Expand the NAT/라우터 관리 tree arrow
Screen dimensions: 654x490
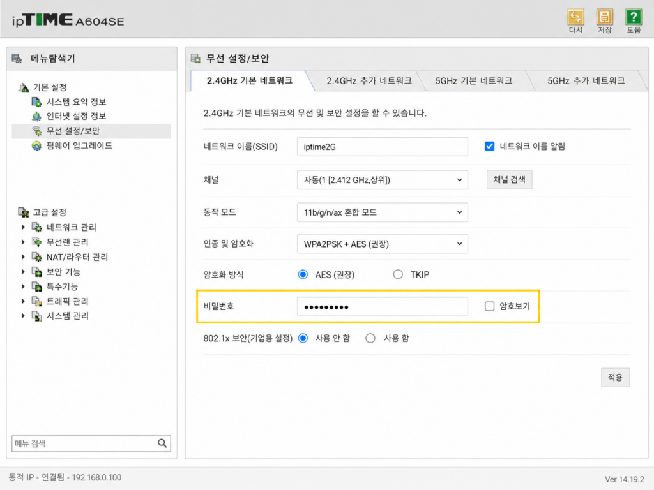[24, 257]
